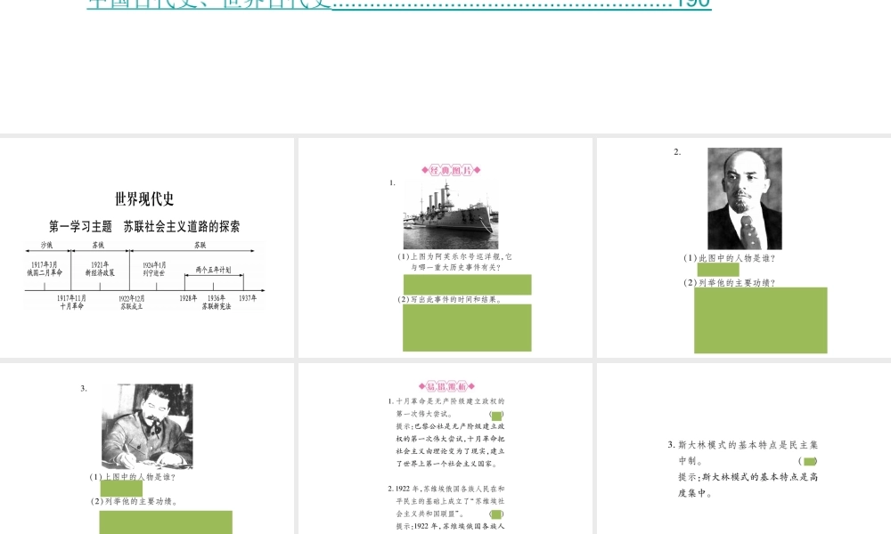Click the 沙俄 period label on the timeline
This screenshot has width=891, height=534.
[x=46, y=245]
